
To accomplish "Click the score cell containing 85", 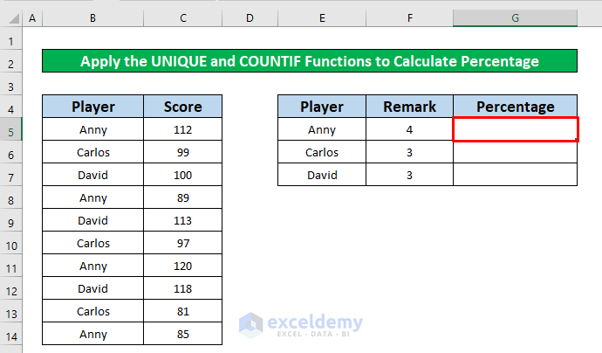I will click(x=183, y=333).
